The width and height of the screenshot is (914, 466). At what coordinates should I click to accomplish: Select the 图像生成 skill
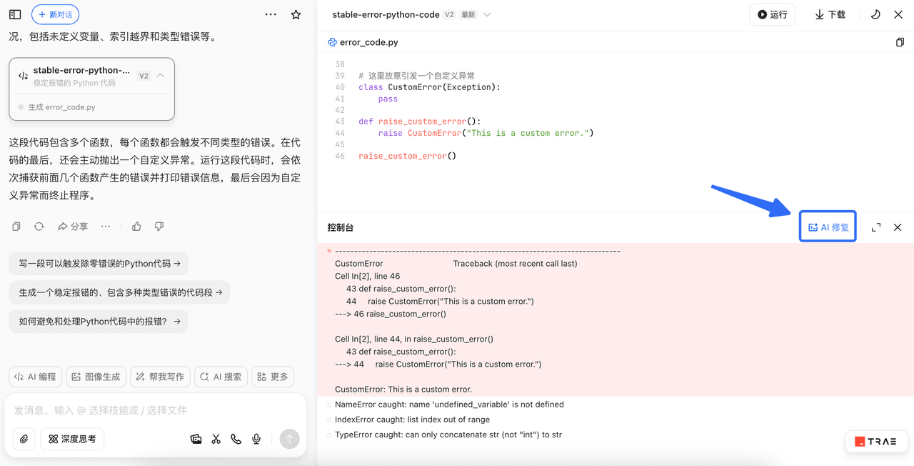coord(96,377)
